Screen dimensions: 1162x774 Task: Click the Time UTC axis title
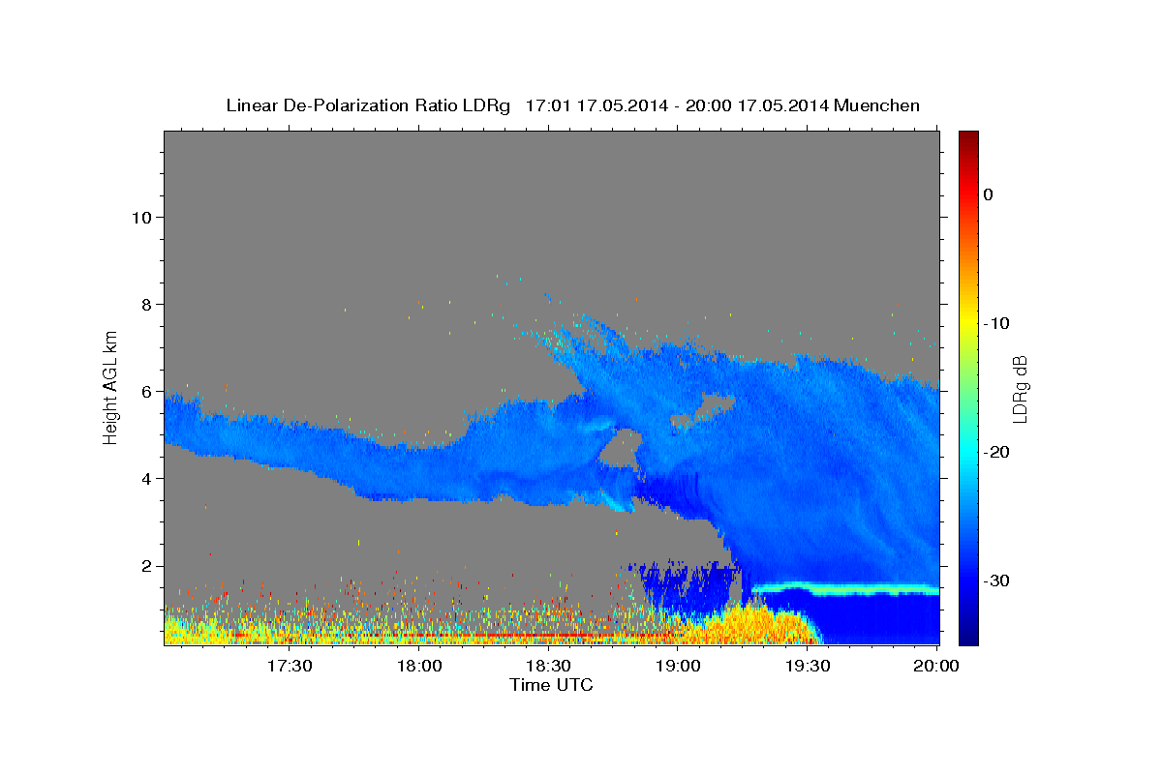(551, 685)
